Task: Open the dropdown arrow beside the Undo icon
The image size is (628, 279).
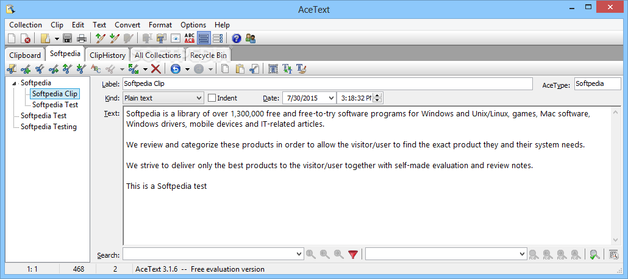Action: point(187,69)
